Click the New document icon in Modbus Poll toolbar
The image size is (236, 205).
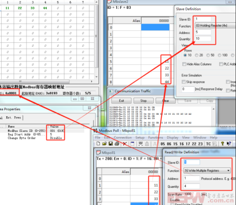(98, 144)
